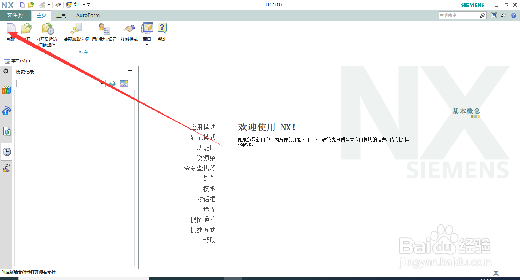
Task: Open top border bar options arrow at right
Action: tap(517, 62)
